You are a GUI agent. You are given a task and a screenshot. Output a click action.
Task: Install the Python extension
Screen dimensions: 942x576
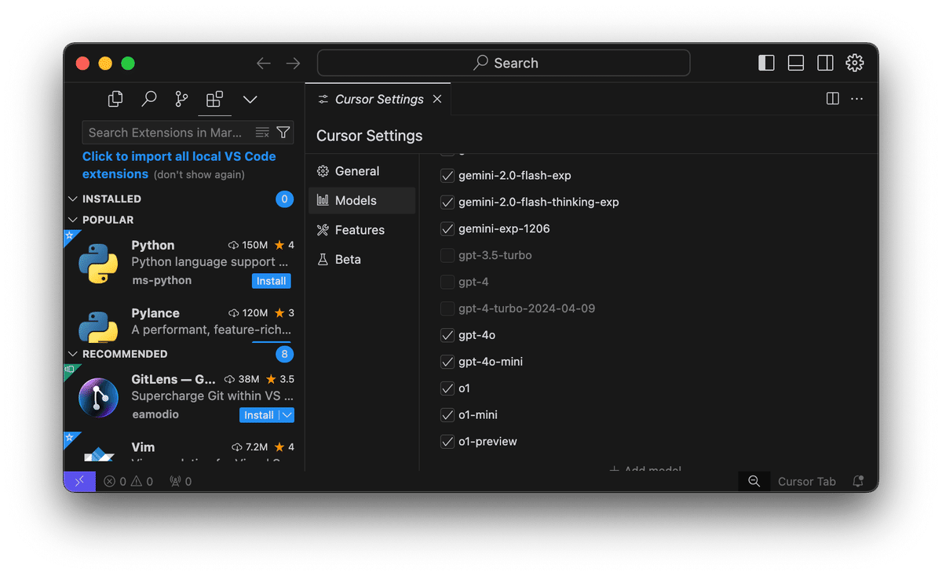pos(272,281)
